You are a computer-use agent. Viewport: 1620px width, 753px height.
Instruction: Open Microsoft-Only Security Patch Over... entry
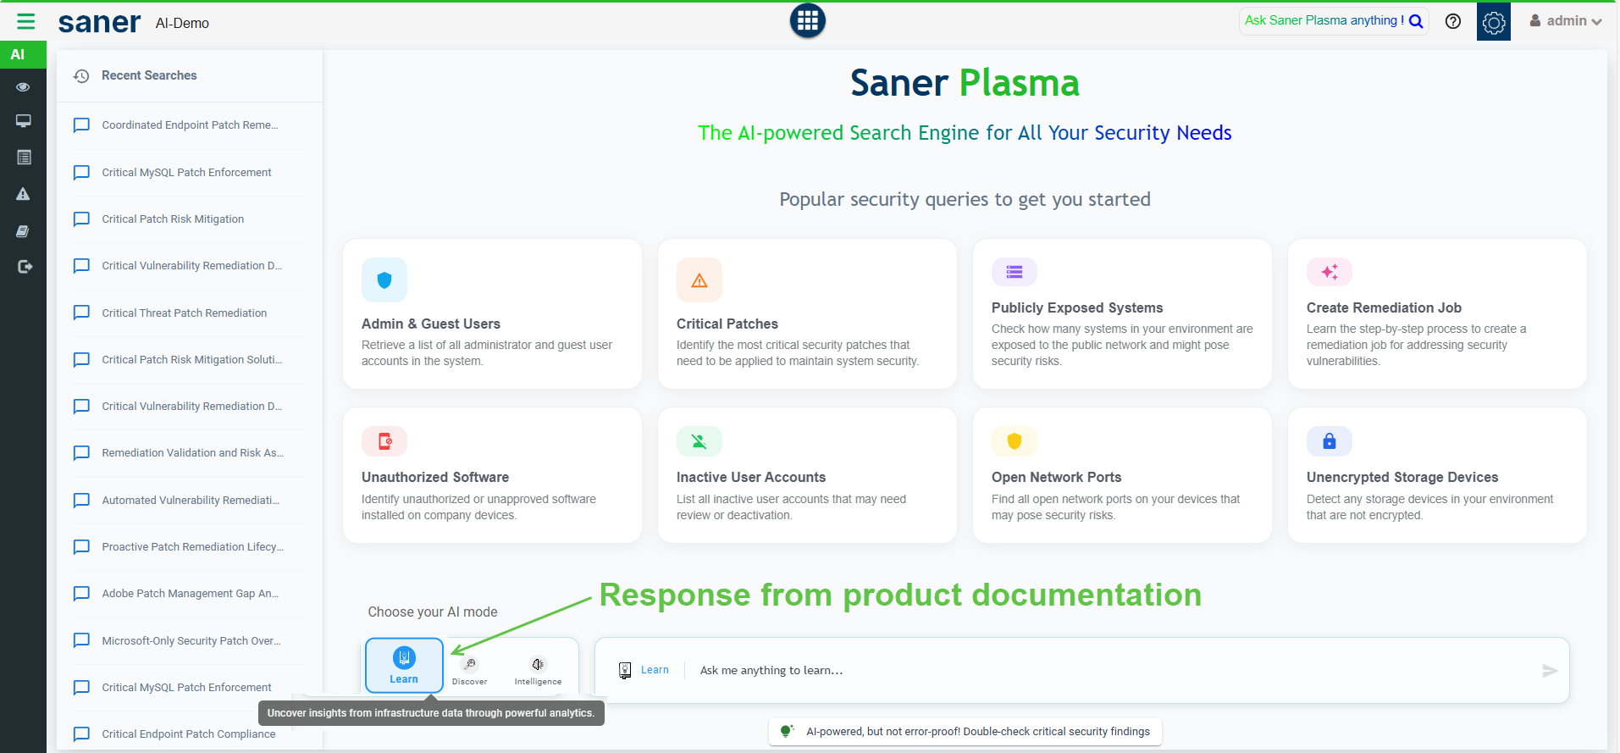190,641
